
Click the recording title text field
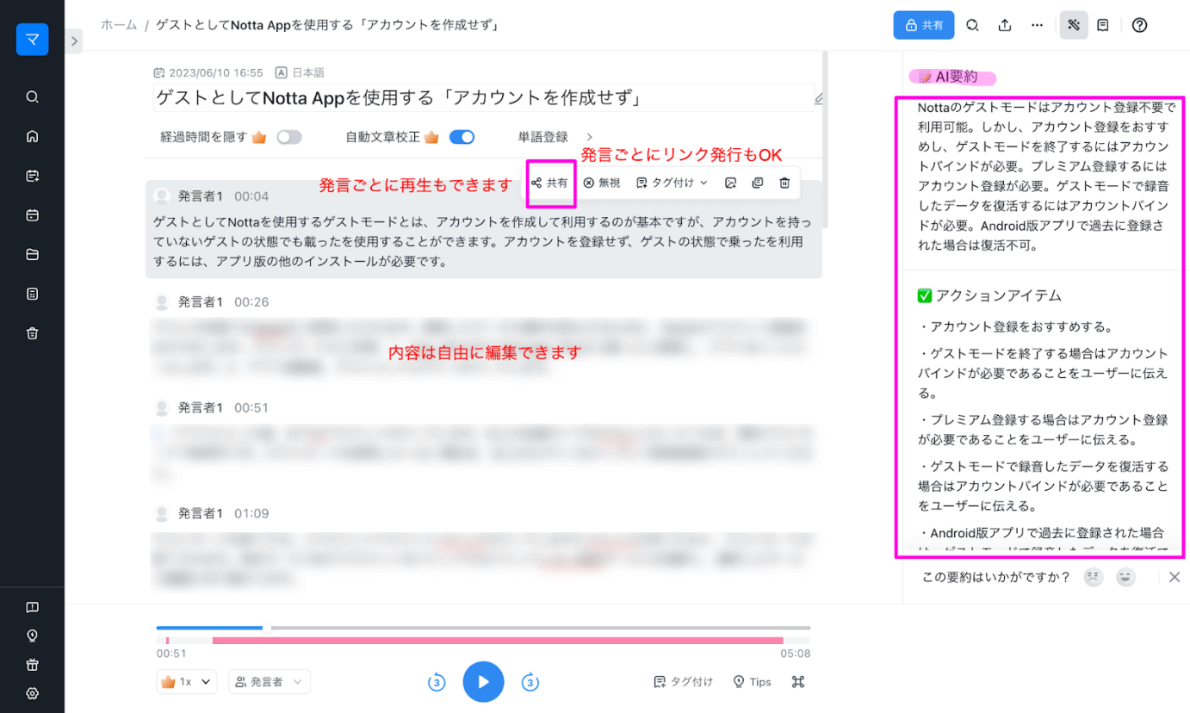tap(483, 98)
